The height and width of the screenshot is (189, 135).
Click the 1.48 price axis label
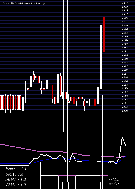(x=125, y=36)
